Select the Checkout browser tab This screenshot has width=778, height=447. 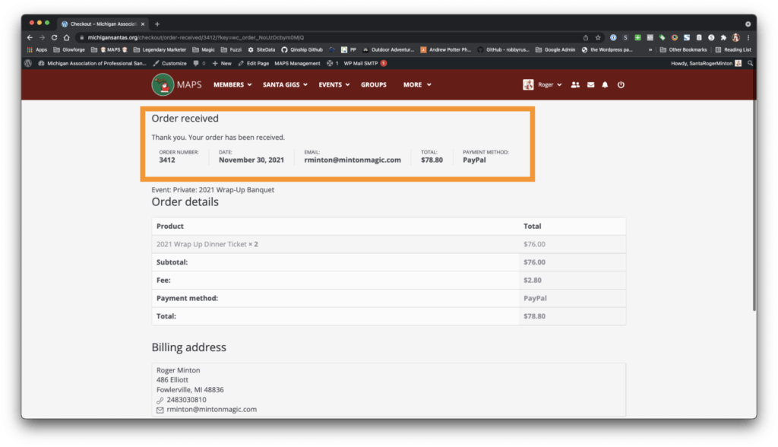(103, 24)
